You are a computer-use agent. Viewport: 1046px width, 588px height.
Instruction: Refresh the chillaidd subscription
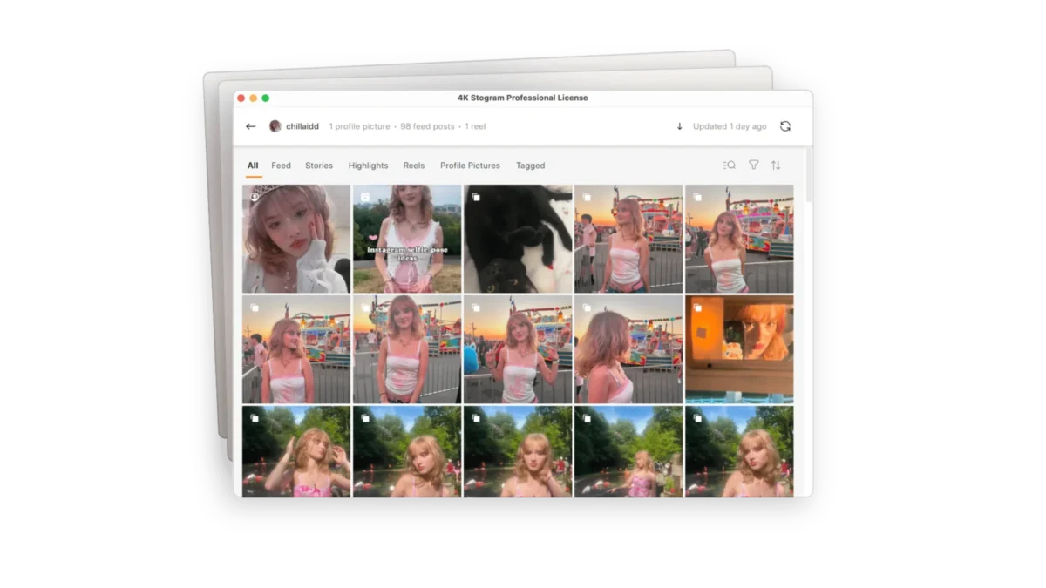point(785,126)
